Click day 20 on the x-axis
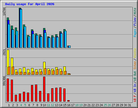Viewport: 138px width, 108px height. [85, 105]
